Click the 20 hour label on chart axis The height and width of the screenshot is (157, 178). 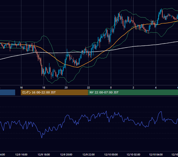66,88
